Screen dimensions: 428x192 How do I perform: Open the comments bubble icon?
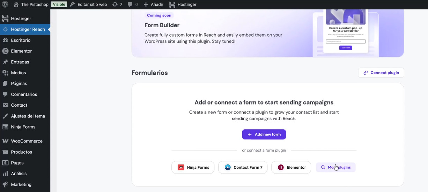pos(130,5)
